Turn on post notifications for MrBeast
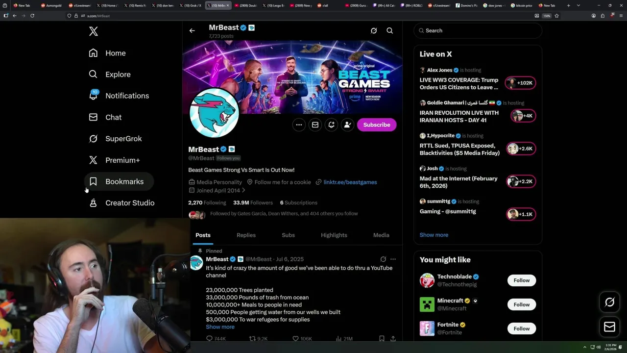627x353 pixels. (331, 125)
